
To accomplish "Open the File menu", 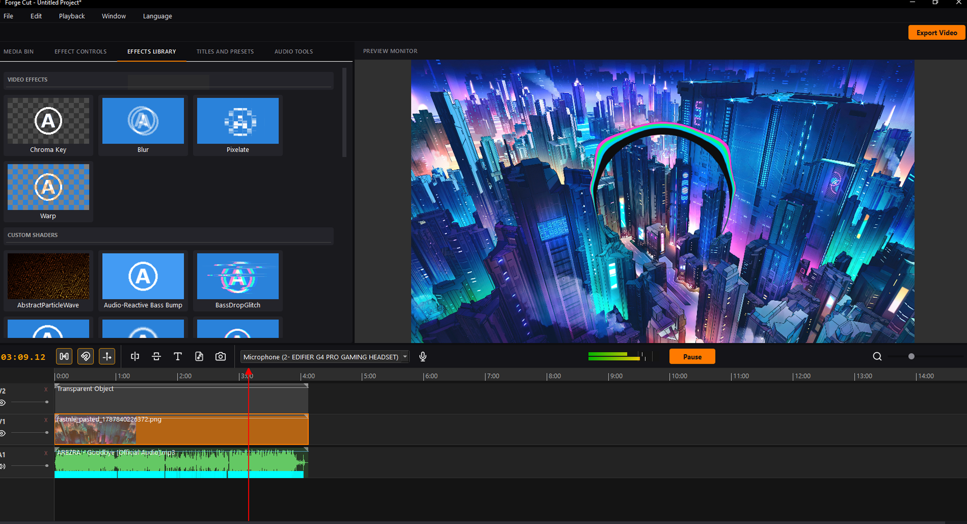I will pyautogui.click(x=9, y=16).
